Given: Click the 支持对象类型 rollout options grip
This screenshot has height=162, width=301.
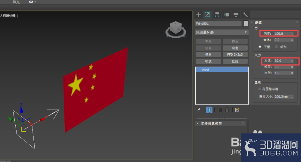Looking at the screenshot, I should coord(243,123).
